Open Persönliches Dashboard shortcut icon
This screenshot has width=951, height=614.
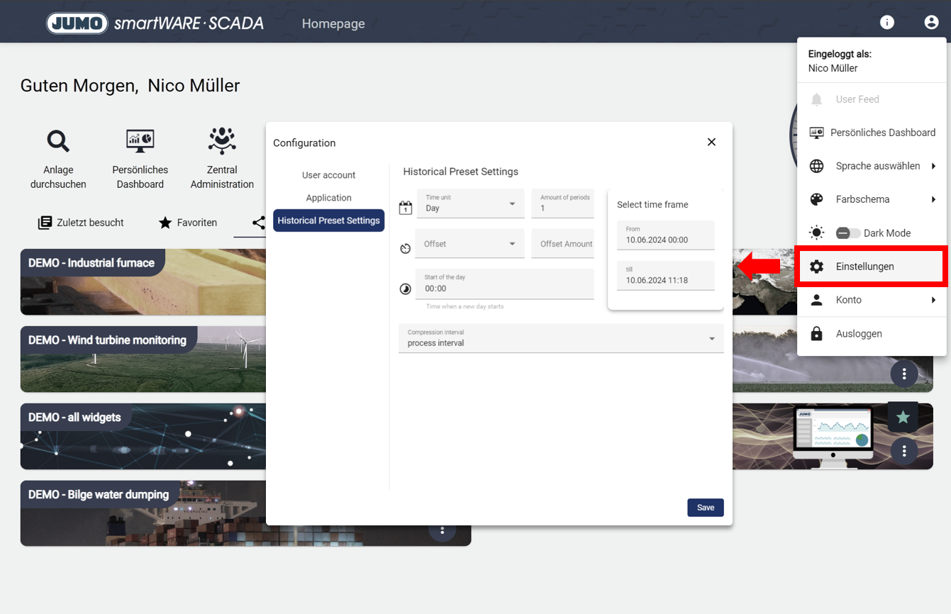[140, 141]
